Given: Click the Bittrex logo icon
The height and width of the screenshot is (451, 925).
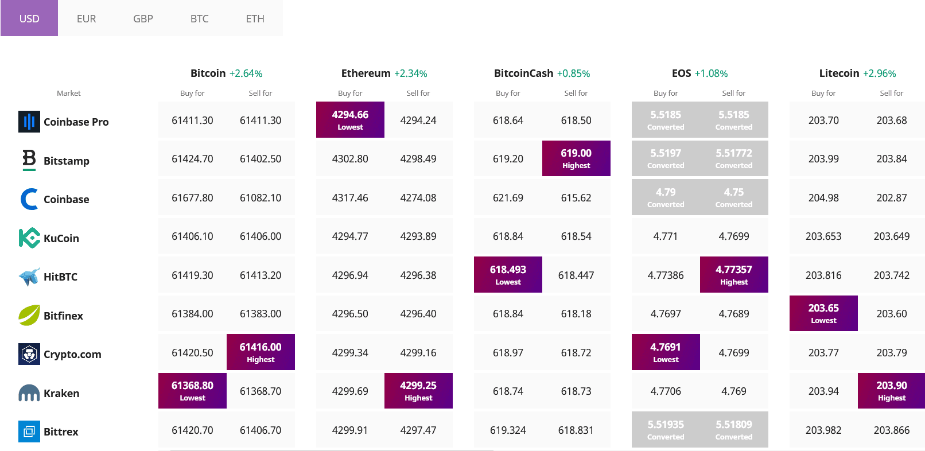Looking at the screenshot, I should click(29, 431).
